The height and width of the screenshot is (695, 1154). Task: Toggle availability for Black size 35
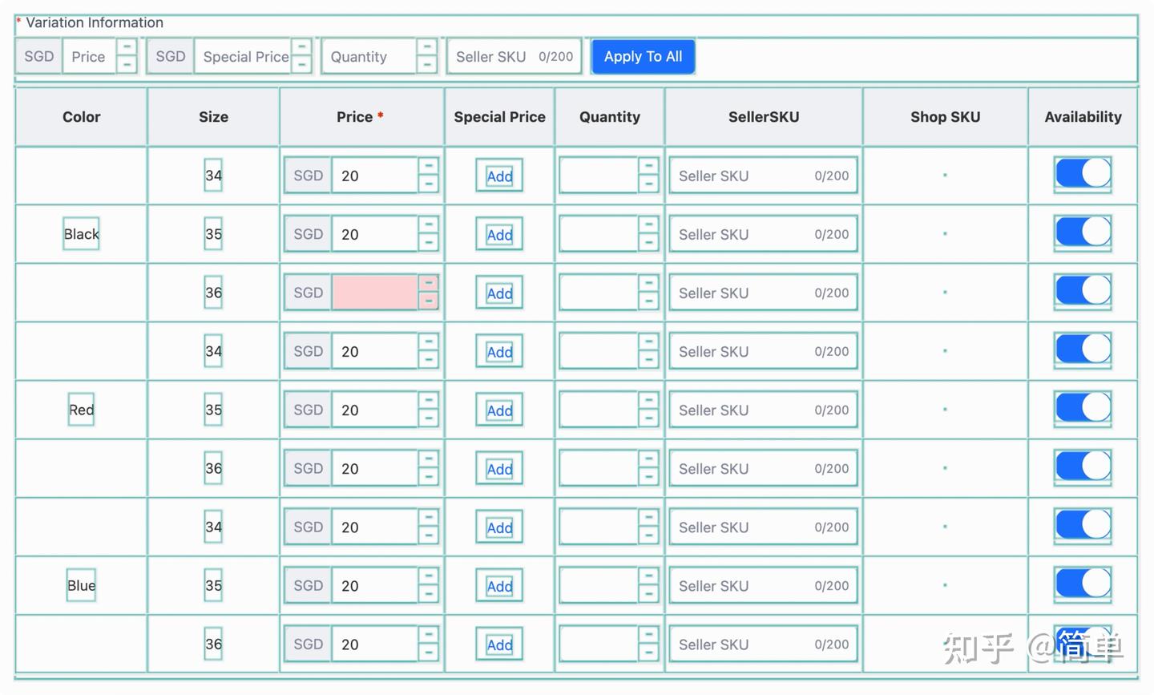coord(1083,232)
